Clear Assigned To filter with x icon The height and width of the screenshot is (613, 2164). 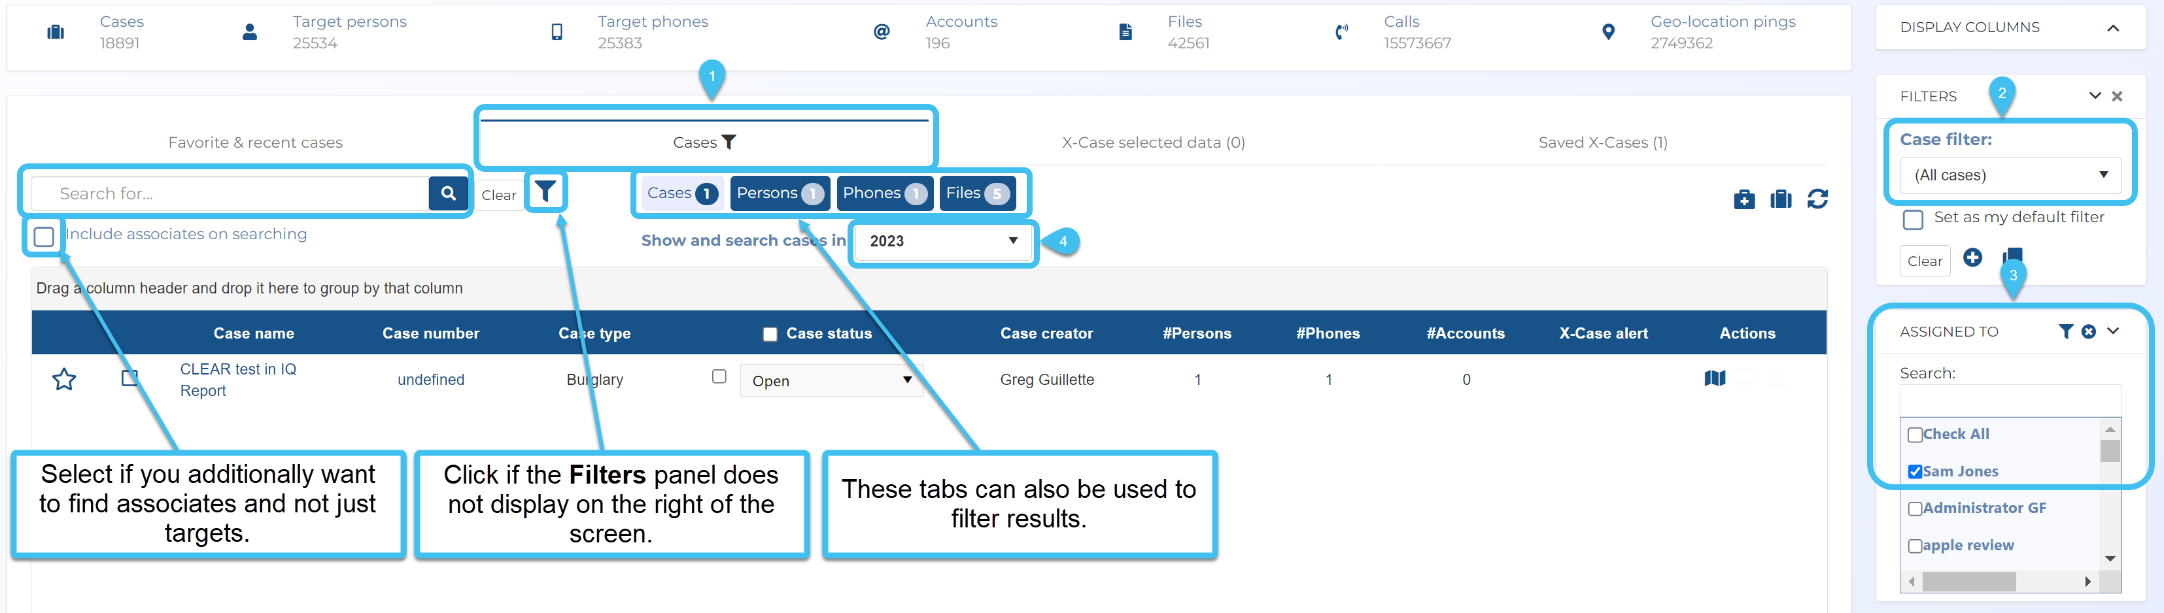[2088, 332]
